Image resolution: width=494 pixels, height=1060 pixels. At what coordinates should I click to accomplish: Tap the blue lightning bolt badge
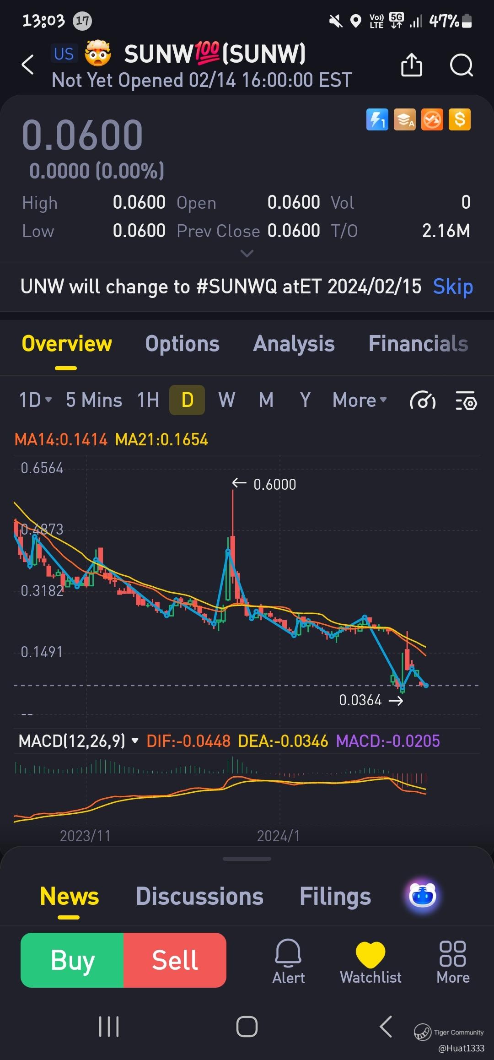377,120
